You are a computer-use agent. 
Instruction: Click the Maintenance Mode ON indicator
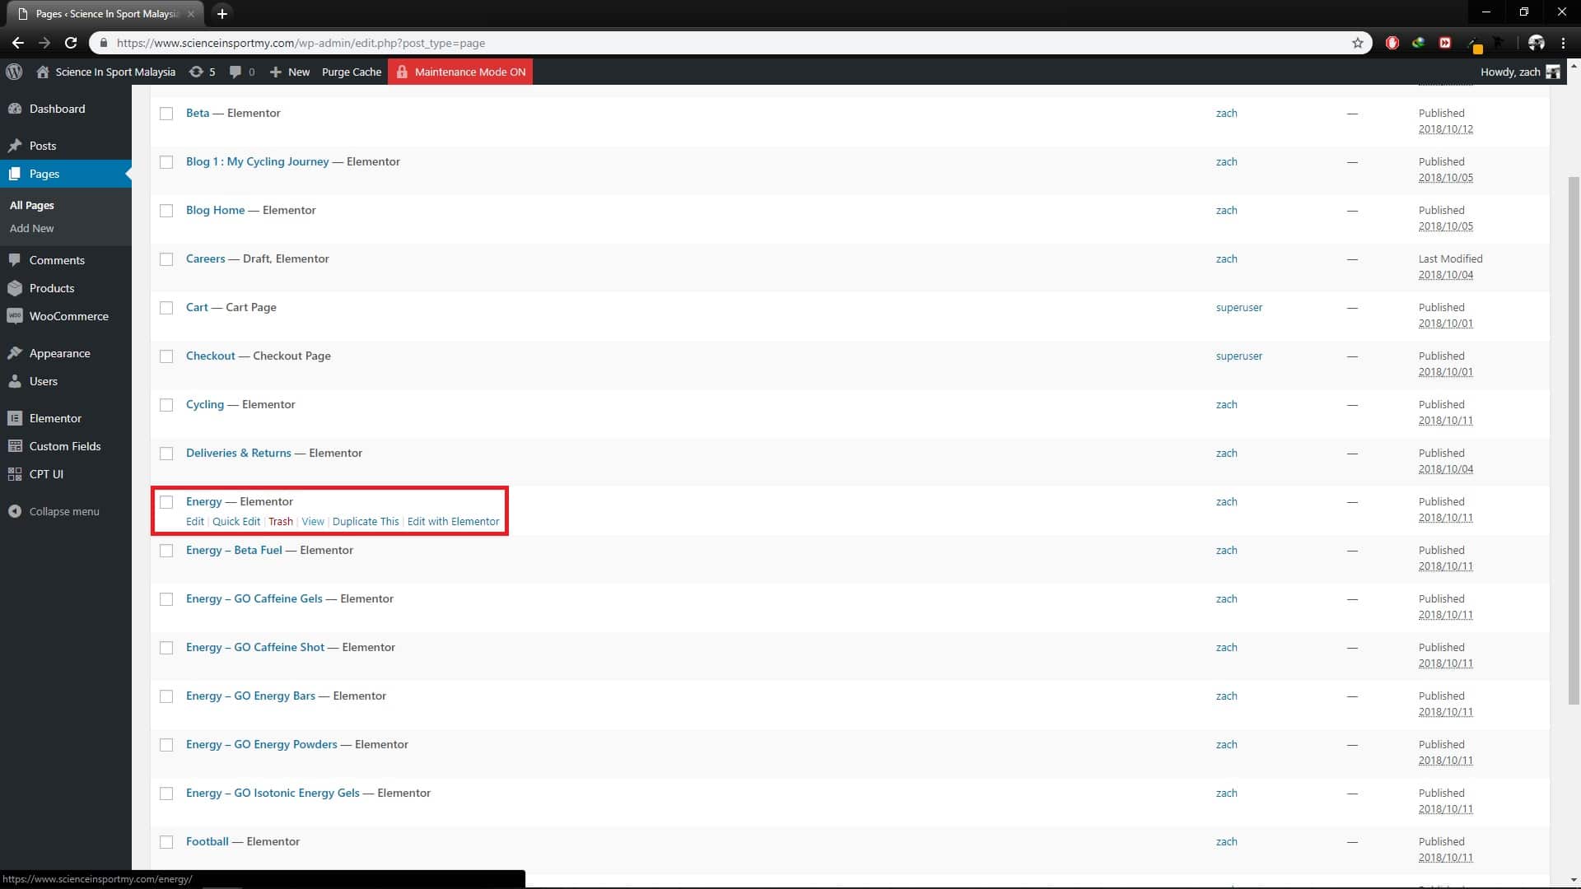pos(460,72)
